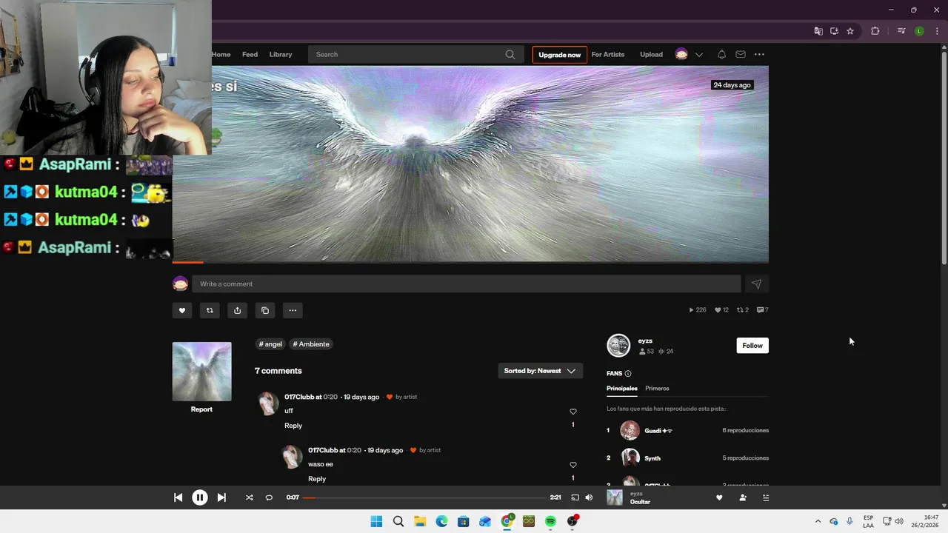Open messages envelope icon
948x533 pixels.
[741, 54]
